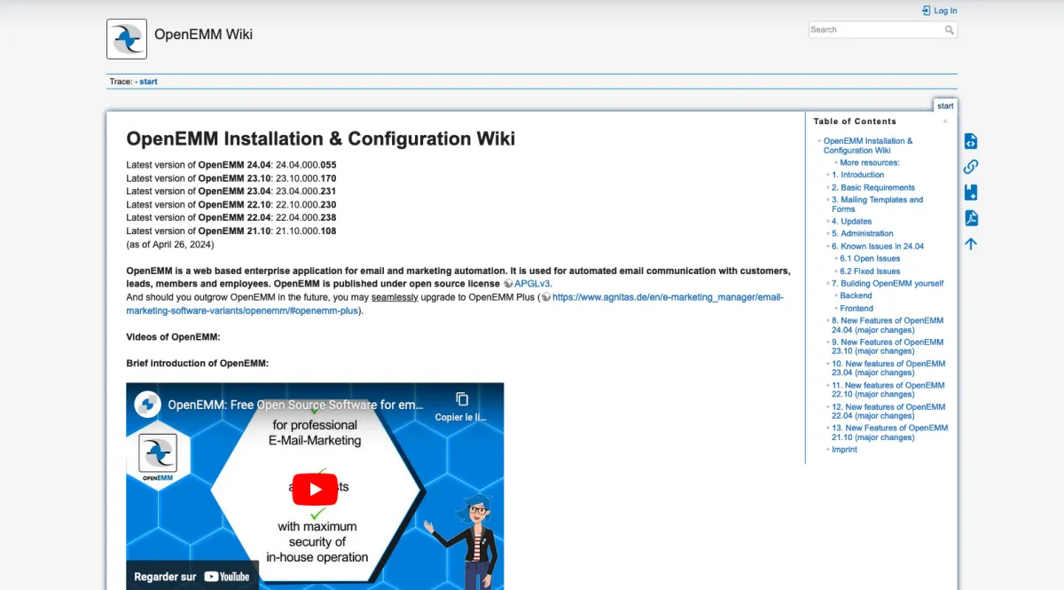Open 'Backend' contents entry

[x=856, y=296]
